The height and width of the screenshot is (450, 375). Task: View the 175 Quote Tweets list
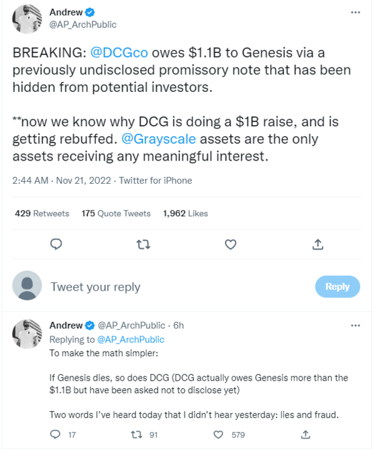tap(116, 213)
